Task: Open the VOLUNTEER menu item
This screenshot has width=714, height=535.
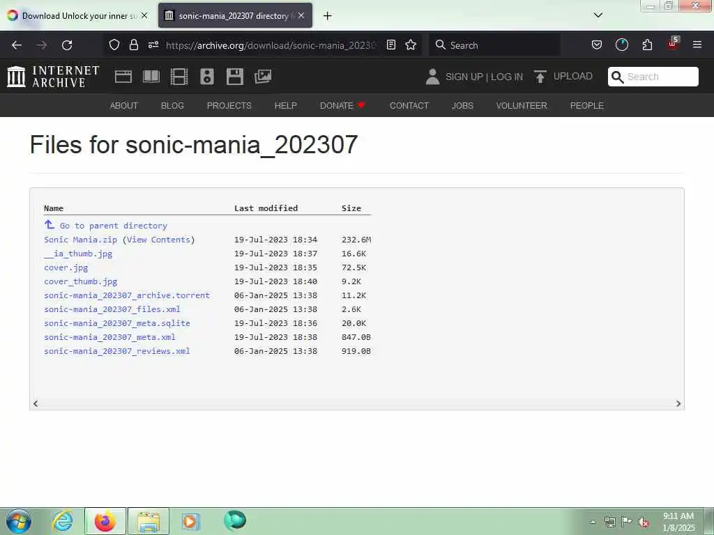Action: click(x=522, y=106)
